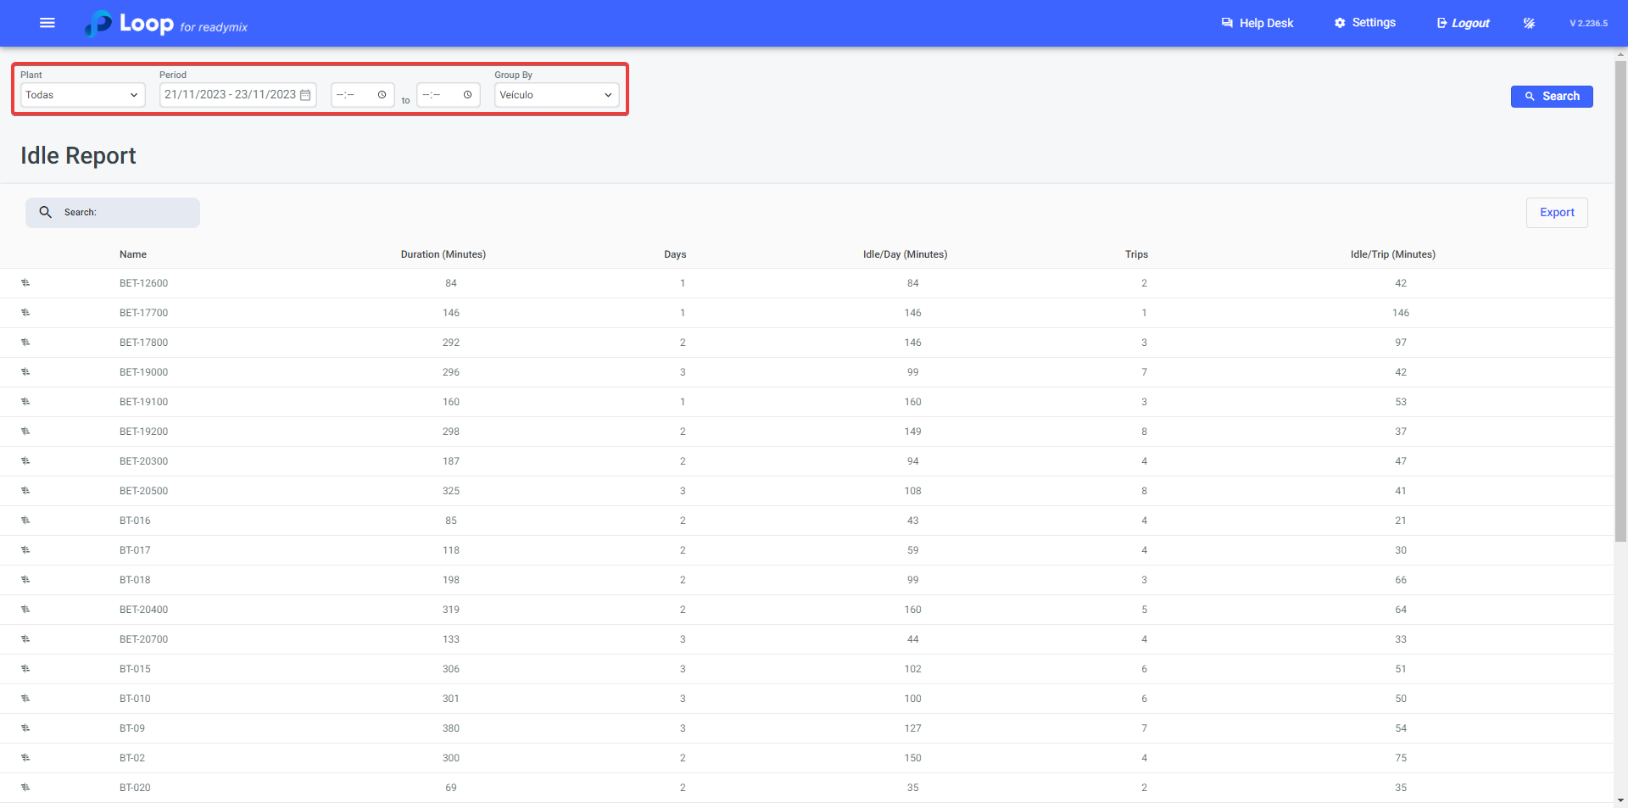Image resolution: width=1628 pixels, height=808 pixels.
Task: Open Help Desk from the top bar
Action: point(1257,23)
